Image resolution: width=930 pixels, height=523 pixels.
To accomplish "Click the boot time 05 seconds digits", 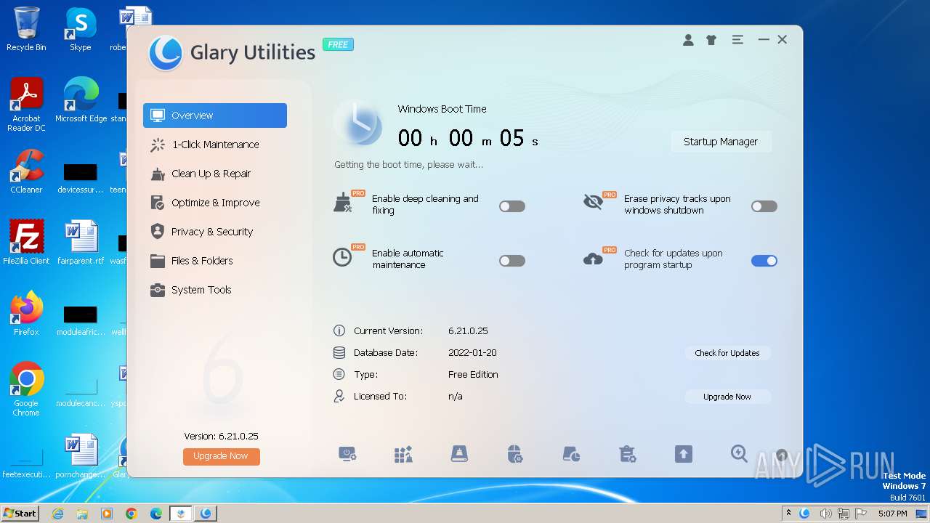I will point(511,138).
